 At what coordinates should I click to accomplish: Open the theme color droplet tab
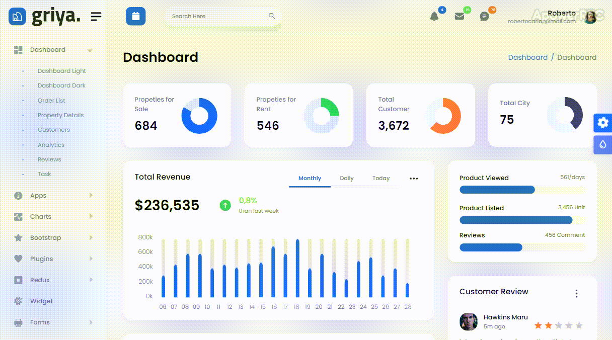coord(603,144)
